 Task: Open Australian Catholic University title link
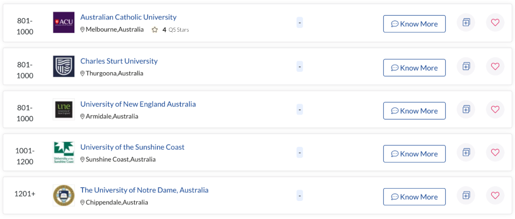tap(128, 17)
